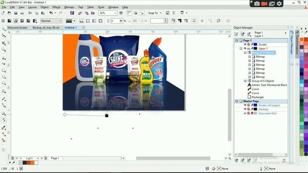The image size is (308, 173).
Task: Click the horizontal canvas scrollbar
Action: coord(173,158)
